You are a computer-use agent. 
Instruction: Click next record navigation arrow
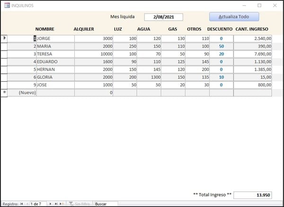pyautogui.click(x=51, y=204)
